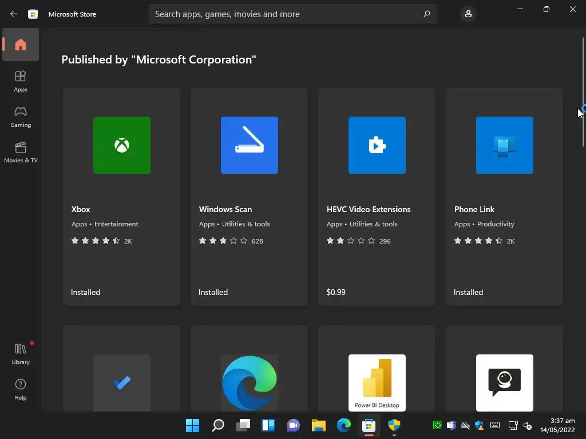Open the Power BI Desktop app icon
586x439 pixels.
377,382
